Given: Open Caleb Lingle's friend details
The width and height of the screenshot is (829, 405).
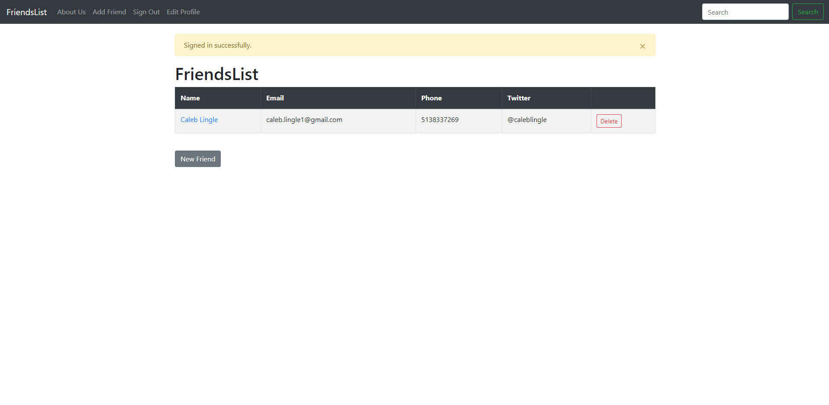Looking at the screenshot, I should coord(199,120).
